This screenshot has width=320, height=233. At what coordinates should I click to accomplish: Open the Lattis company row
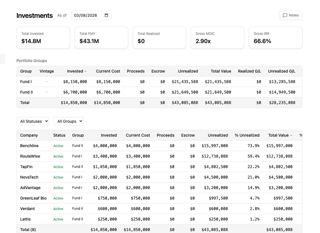click(159, 219)
